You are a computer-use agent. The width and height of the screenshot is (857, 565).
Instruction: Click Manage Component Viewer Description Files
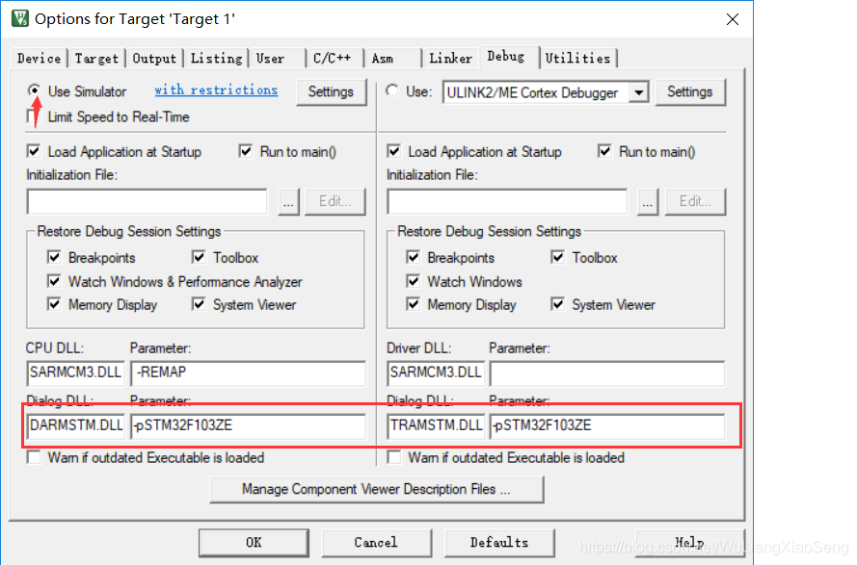[376, 489]
